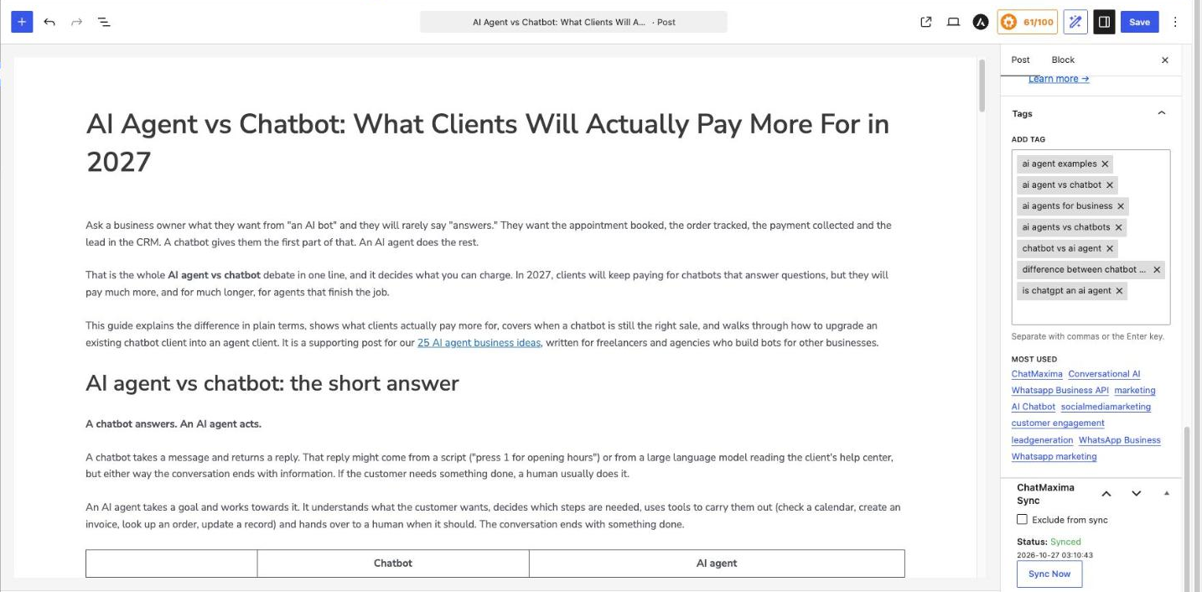Add the customer engagement tag
This screenshot has width=1202, height=592.
click(1058, 423)
